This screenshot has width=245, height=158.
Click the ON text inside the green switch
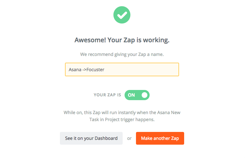pyautogui.click(x=131, y=95)
